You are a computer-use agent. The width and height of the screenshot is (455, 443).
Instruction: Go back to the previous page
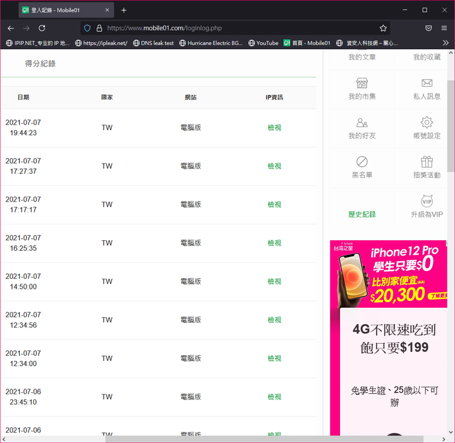click(11, 28)
